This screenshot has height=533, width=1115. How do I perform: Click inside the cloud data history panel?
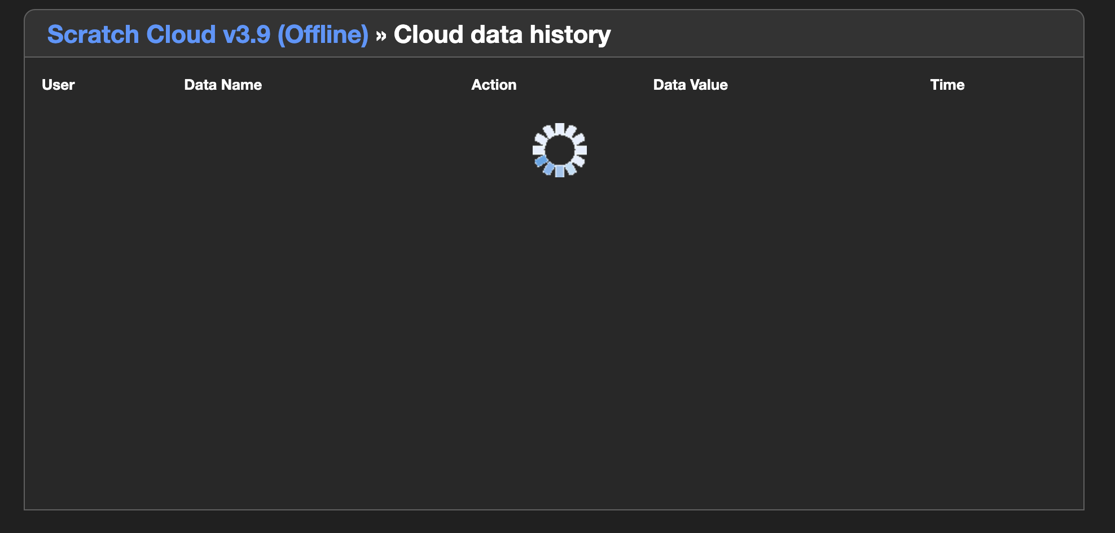(557, 282)
